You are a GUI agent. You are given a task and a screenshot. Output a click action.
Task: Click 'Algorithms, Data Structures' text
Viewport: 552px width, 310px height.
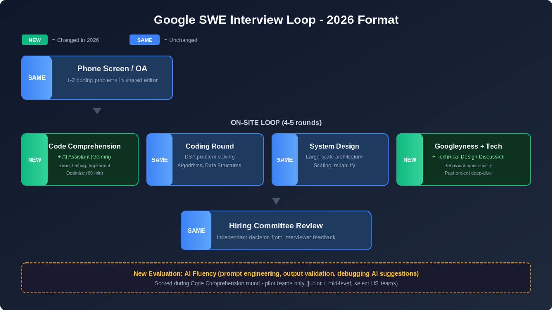coord(209,165)
